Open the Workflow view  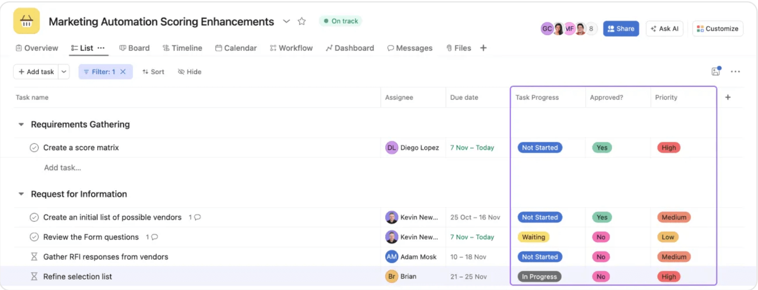click(x=291, y=48)
